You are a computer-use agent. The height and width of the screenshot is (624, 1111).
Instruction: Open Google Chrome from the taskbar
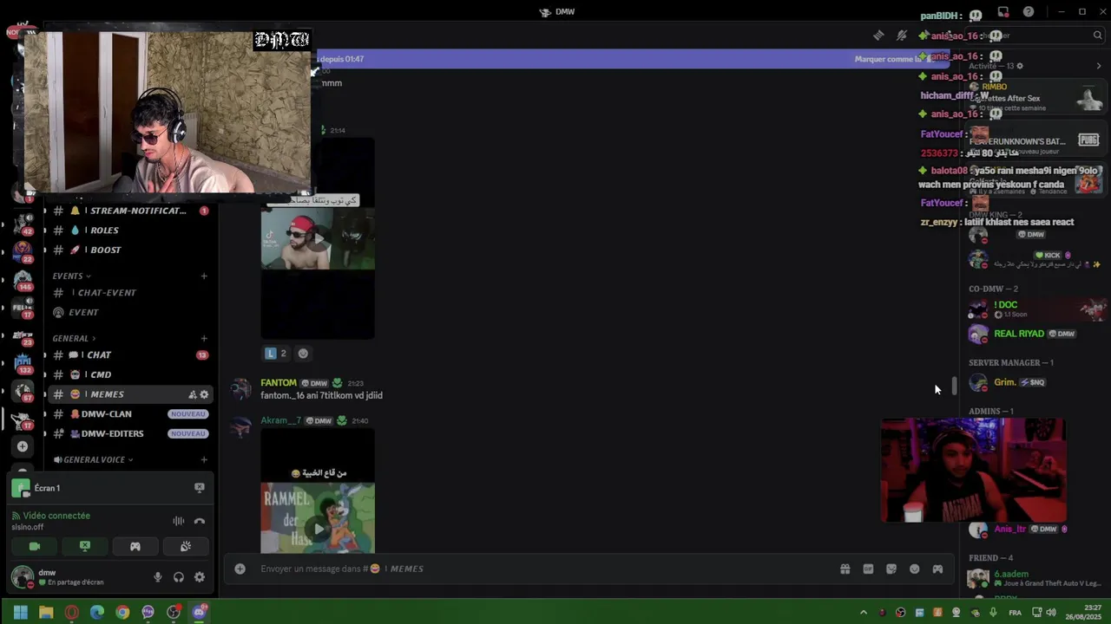pyautogui.click(x=122, y=613)
